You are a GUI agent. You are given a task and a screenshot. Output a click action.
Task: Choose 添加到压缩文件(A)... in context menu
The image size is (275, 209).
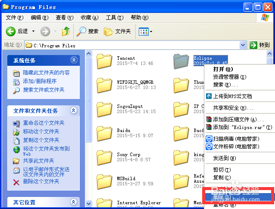coord(240,120)
